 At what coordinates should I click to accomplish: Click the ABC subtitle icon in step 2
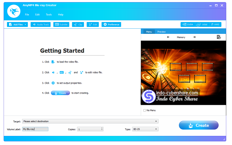coord(62,72)
